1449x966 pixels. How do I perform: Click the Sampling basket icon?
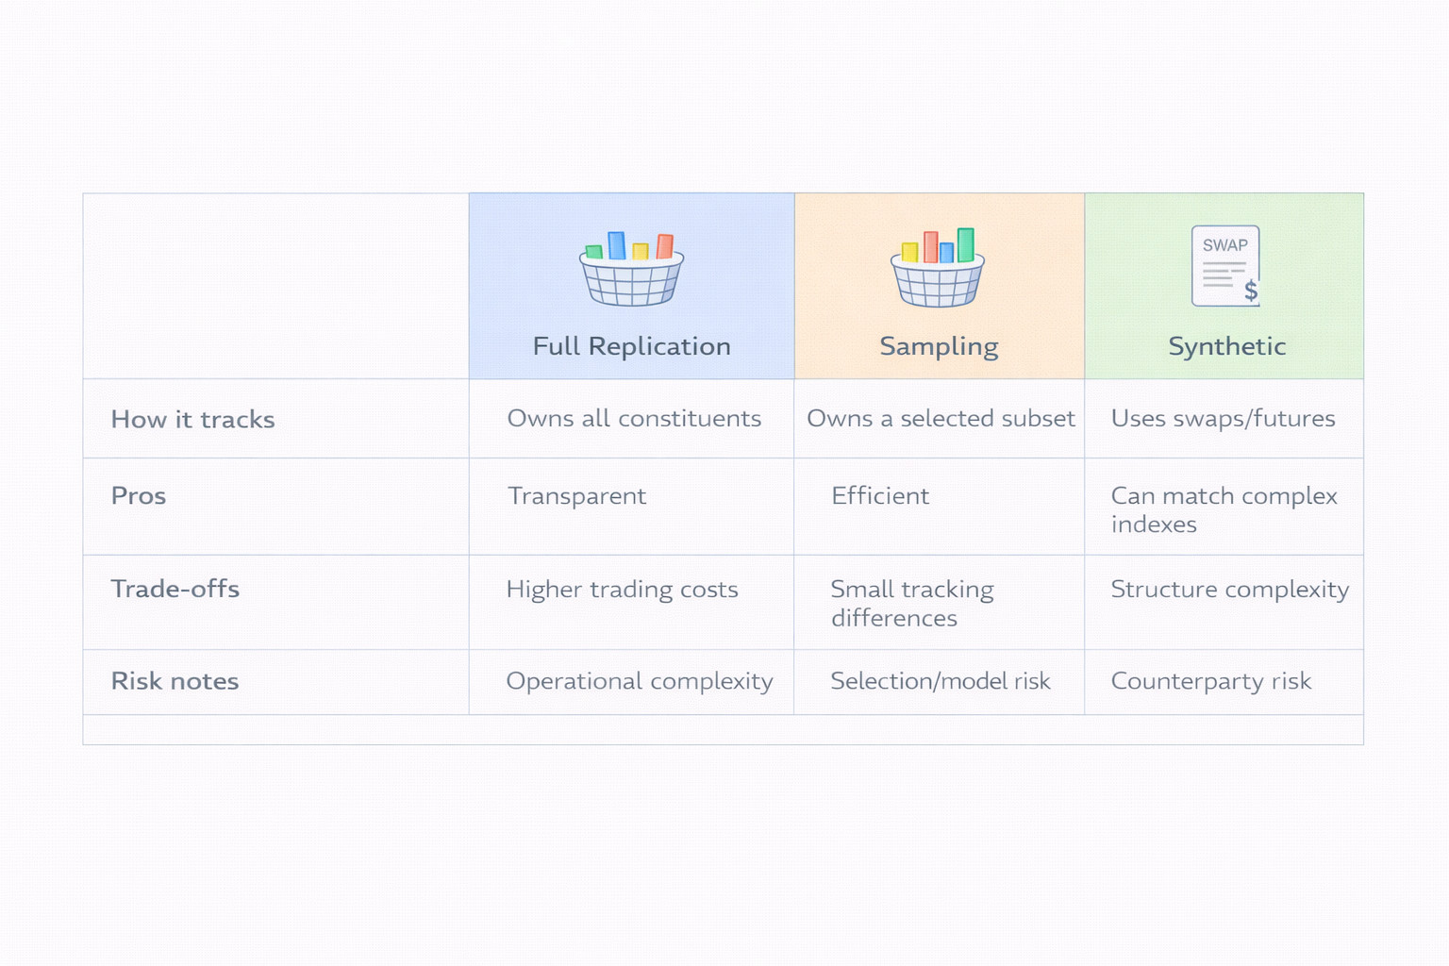pos(938,268)
